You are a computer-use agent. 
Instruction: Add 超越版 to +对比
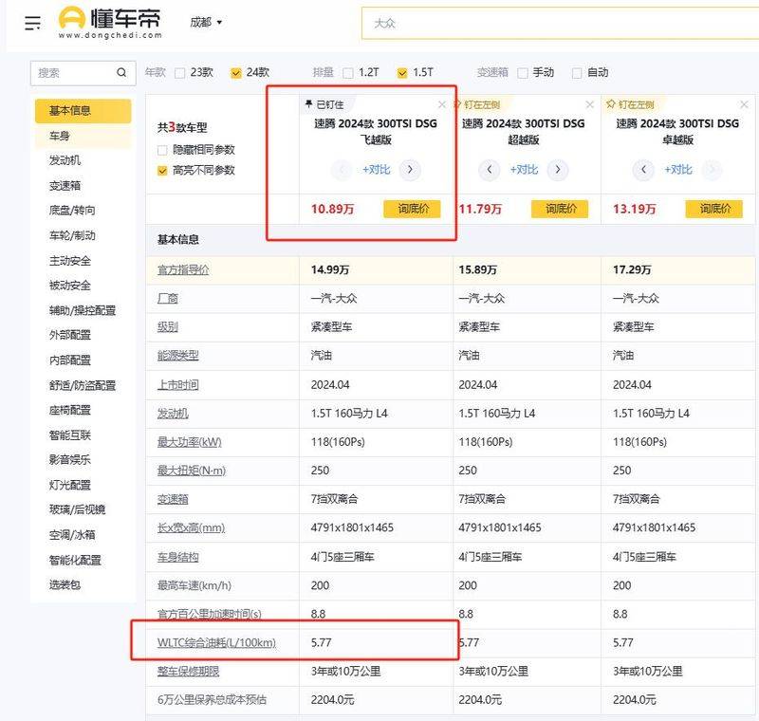pyautogui.click(x=524, y=170)
